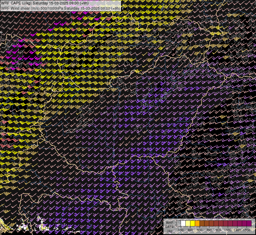
Task: Click the '100' legend value
Action: click(x=181, y=230)
